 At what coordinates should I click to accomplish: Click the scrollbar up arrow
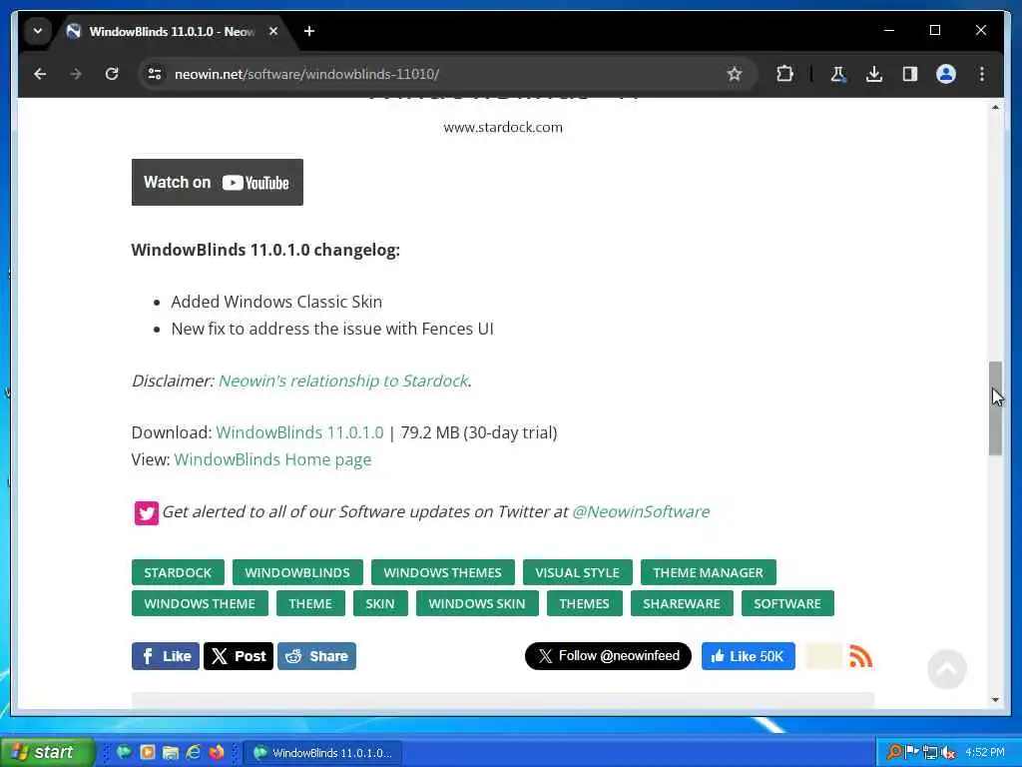click(995, 107)
